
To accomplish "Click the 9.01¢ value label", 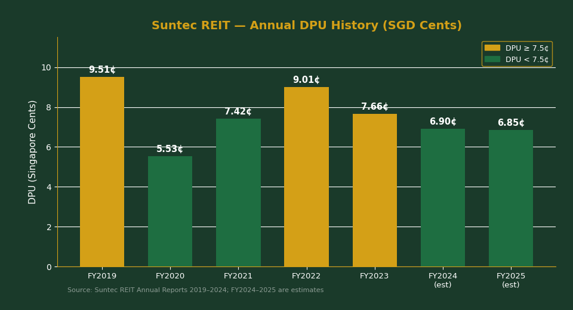I will coord(306,80).
